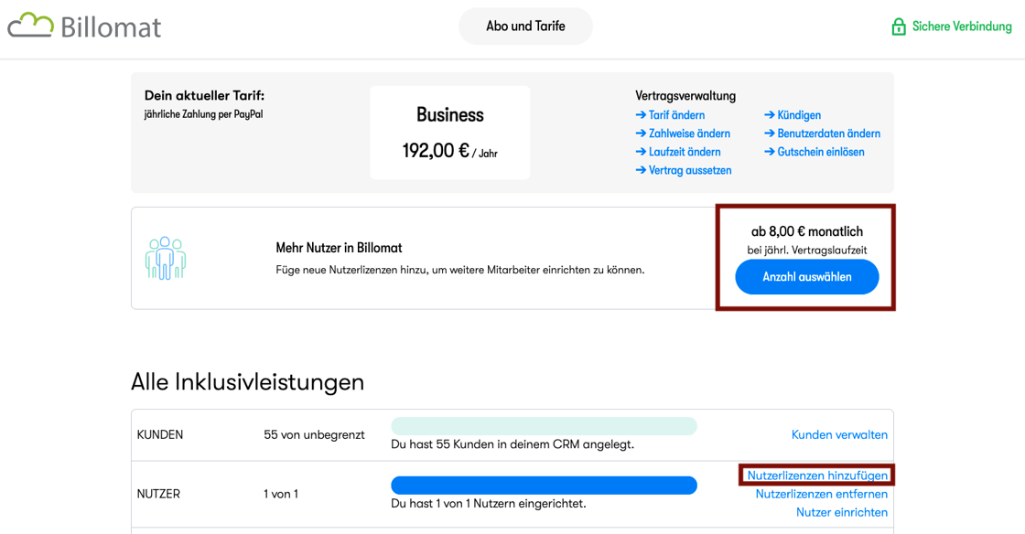Click the 'Füge neue Nutzerlizenzen hinzu' description
1025x534 pixels.
(460, 270)
